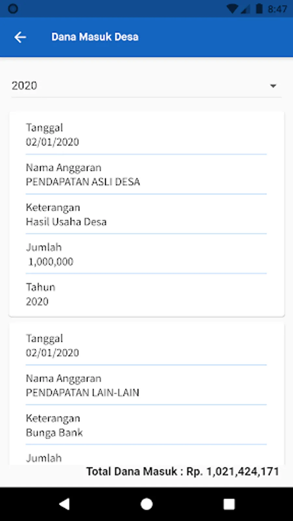Select the PENDAPATAN ASLI DESA entry
This screenshot has width=293, height=521.
[x=83, y=182]
